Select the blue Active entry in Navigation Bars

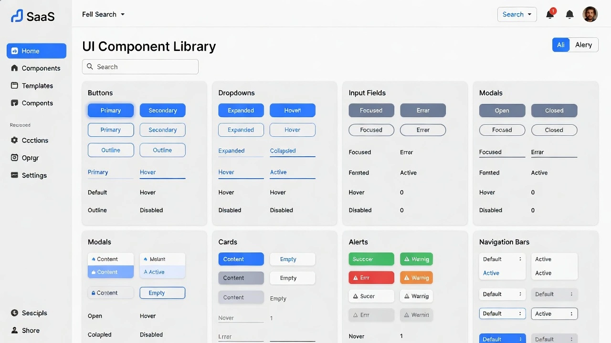click(x=491, y=273)
